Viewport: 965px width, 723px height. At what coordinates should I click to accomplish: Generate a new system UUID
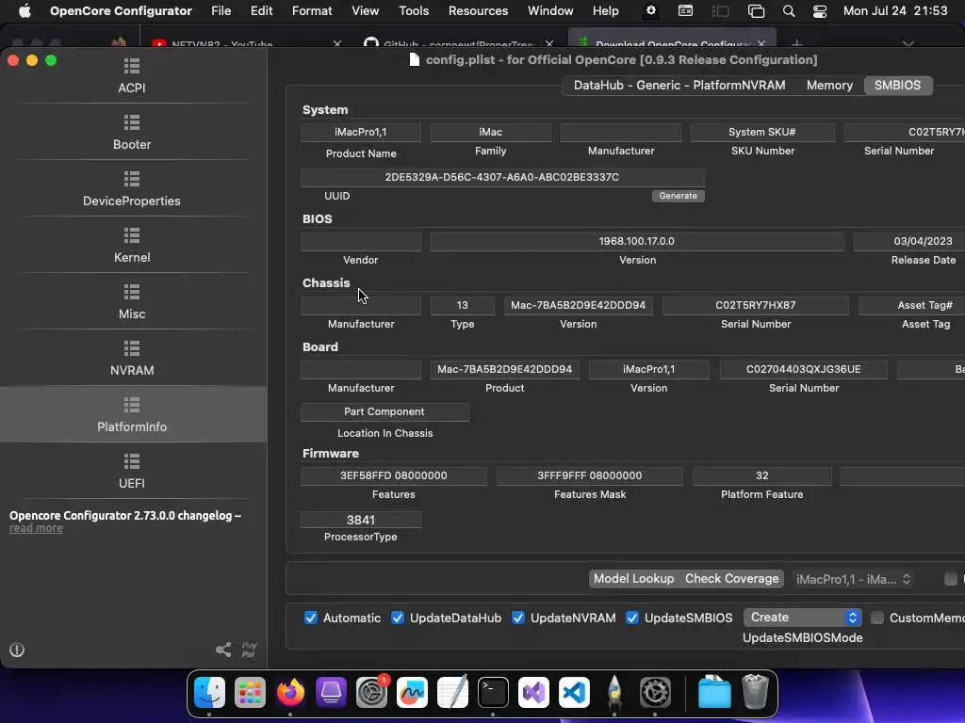[x=679, y=196]
